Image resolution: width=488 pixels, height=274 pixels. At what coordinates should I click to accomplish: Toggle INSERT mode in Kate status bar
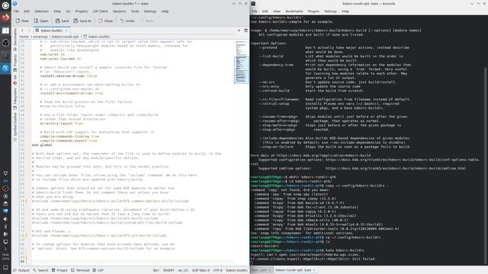click(169, 270)
